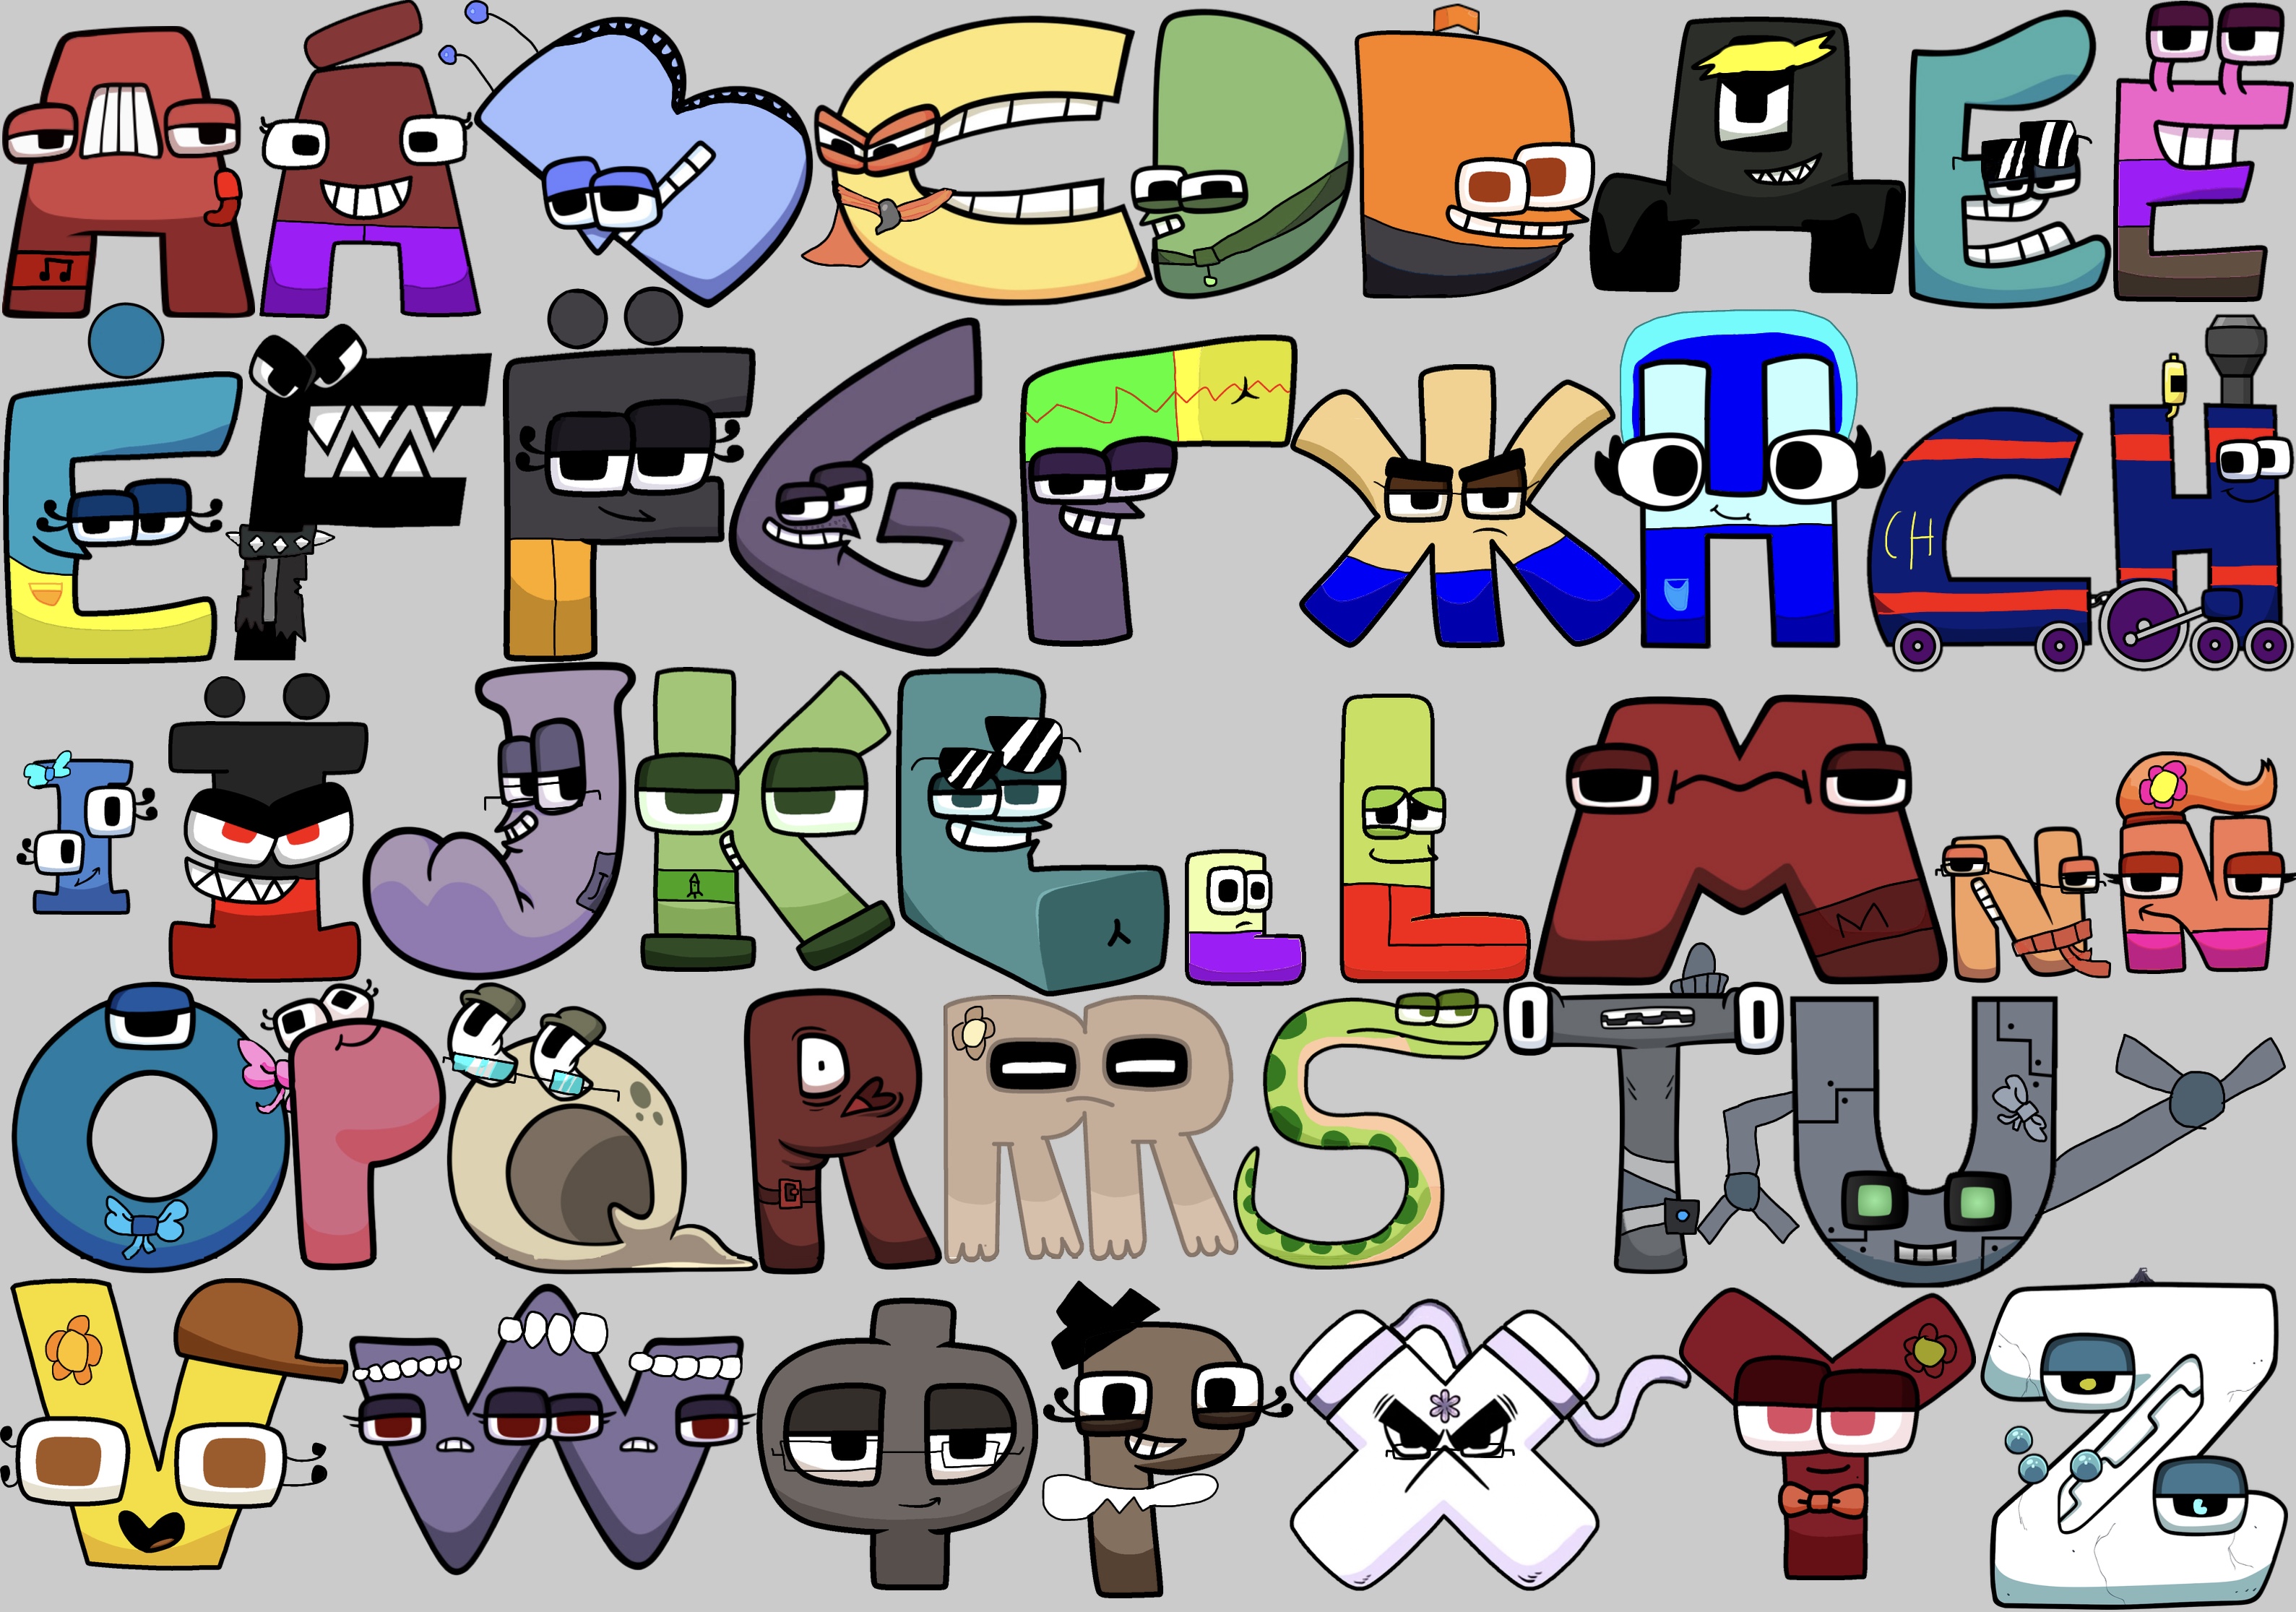
Task: Click the black one-eyed letter with blonde hair
Action: 1748,155
